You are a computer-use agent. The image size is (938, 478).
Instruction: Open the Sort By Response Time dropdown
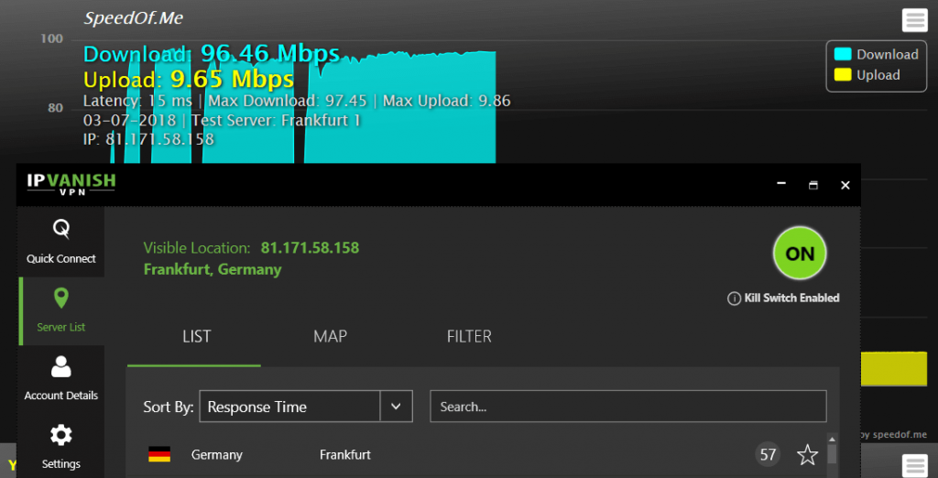pyautogui.click(x=306, y=407)
